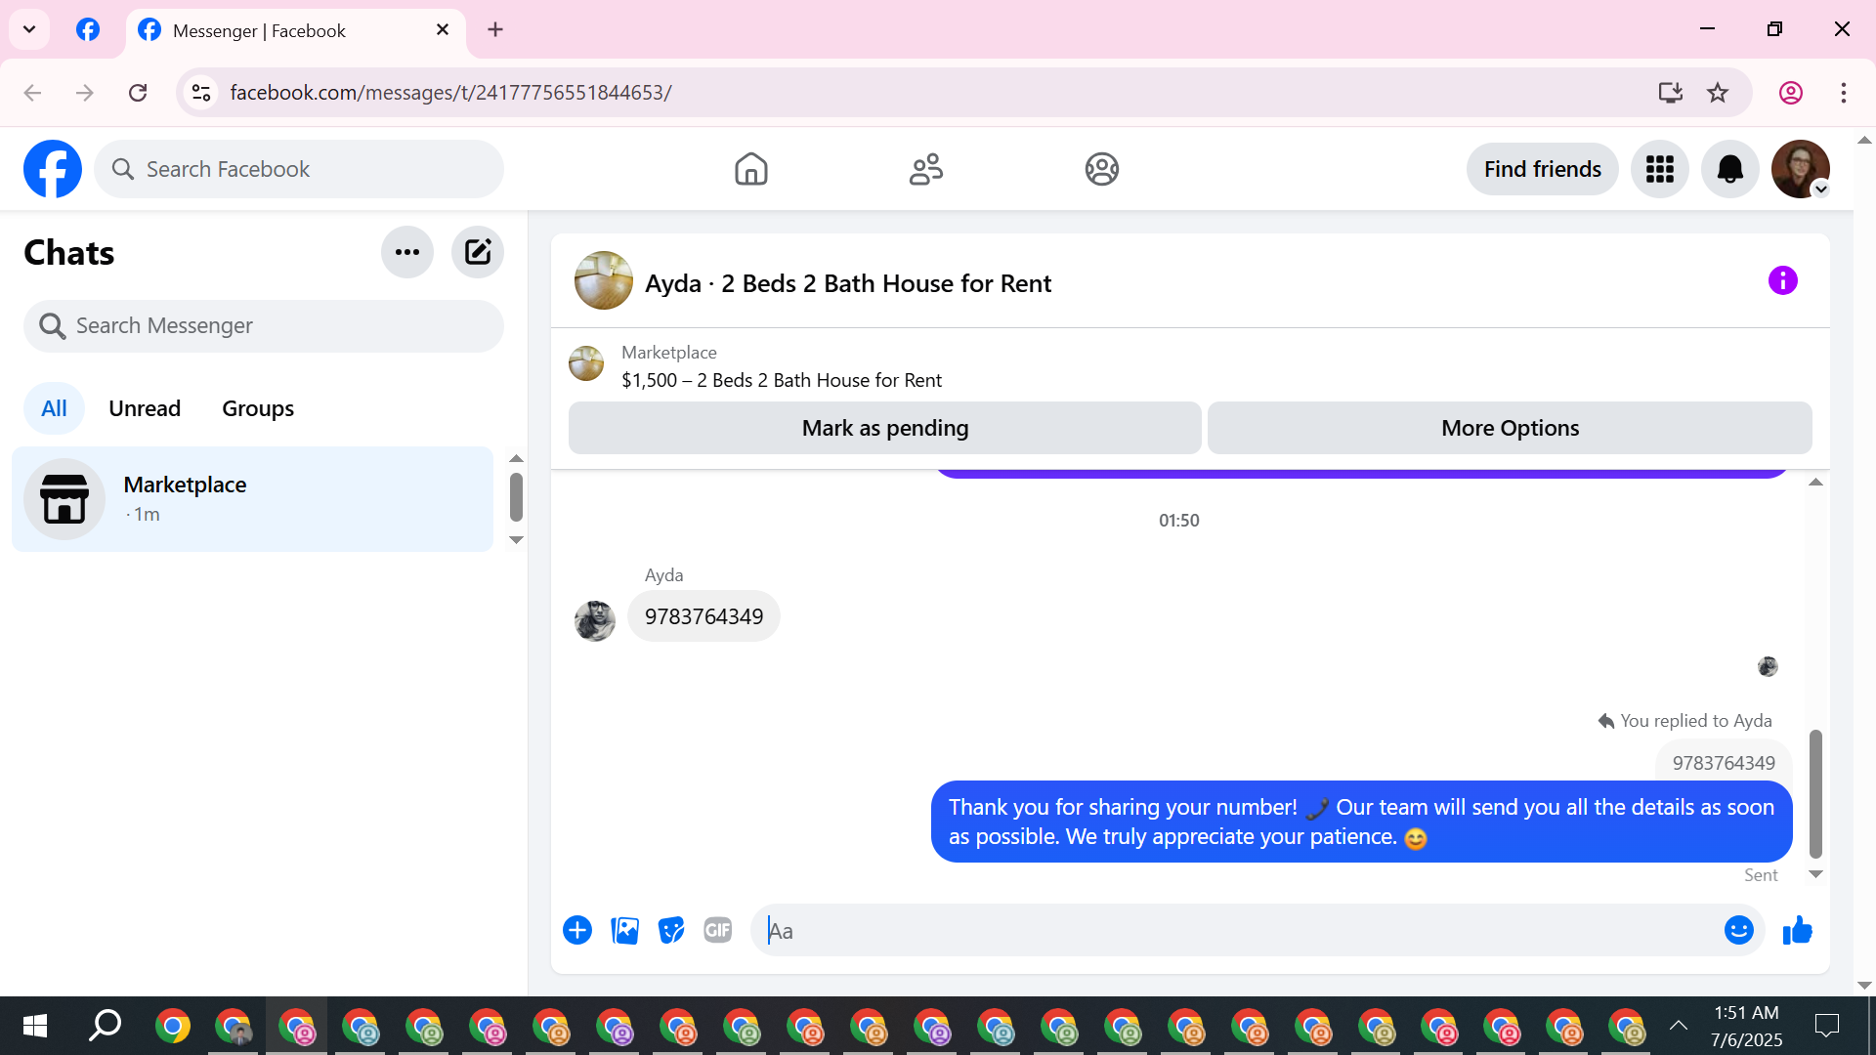Open Chrome tab search dropdown
1876x1055 pixels.
[29, 29]
